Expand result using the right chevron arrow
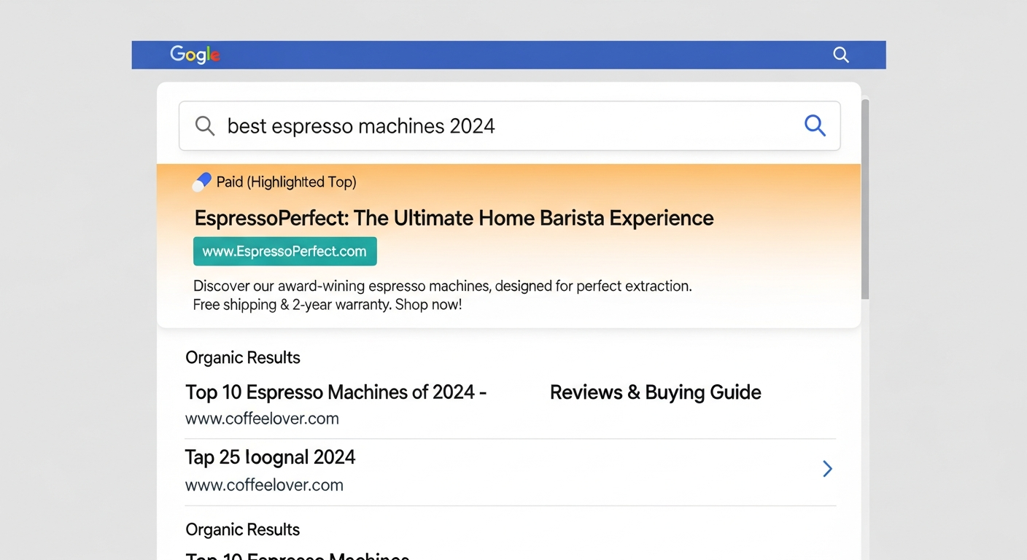 click(x=827, y=469)
